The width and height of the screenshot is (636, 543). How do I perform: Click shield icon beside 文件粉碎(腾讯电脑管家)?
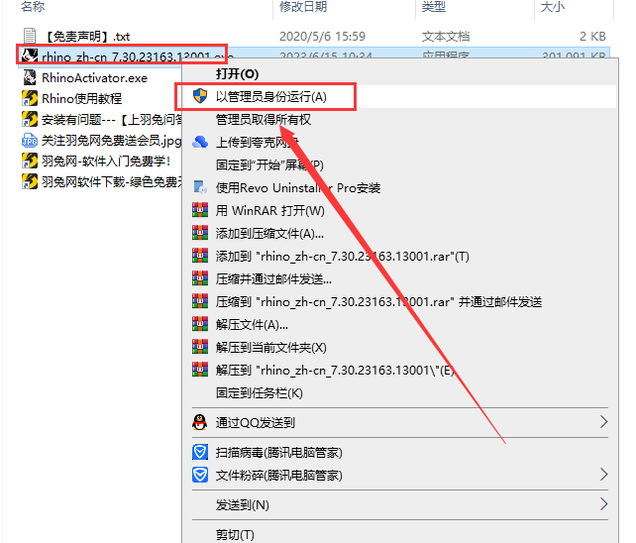click(200, 475)
